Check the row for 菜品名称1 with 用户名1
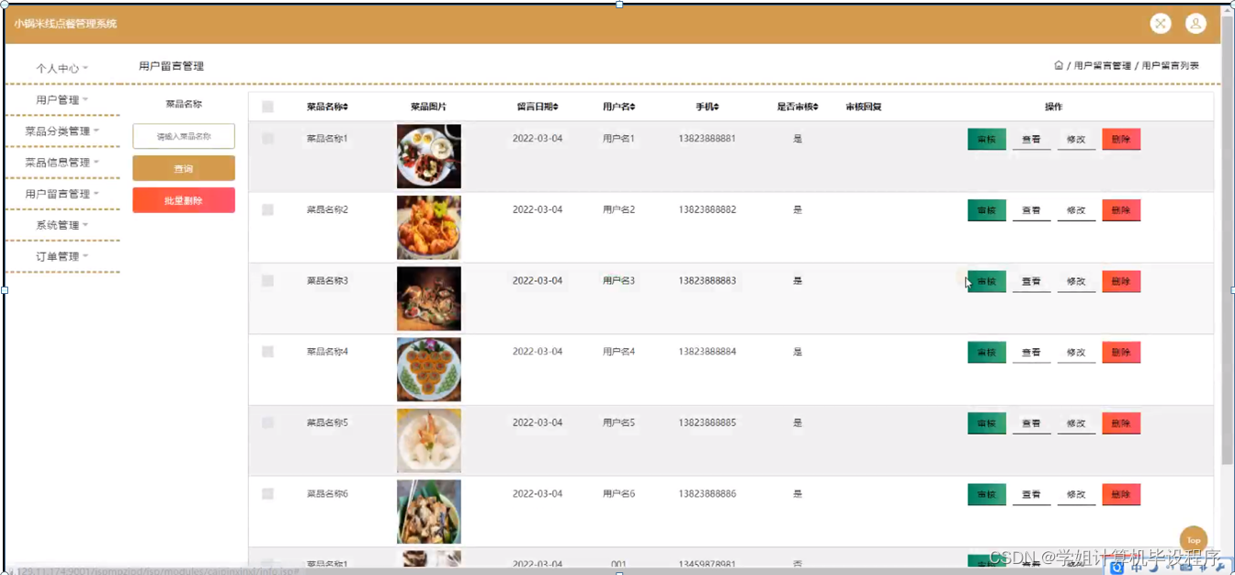Image resolution: width=1235 pixels, height=575 pixels. click(267, 139)
